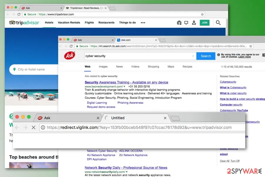Open TripAdvisor inbox message icon

click(186, 23)
